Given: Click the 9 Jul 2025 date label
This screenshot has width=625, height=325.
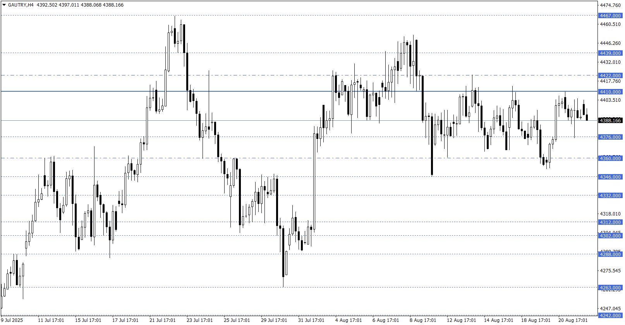Looking at the screenshot, I should pyautogui.click(x=12, y=320).
